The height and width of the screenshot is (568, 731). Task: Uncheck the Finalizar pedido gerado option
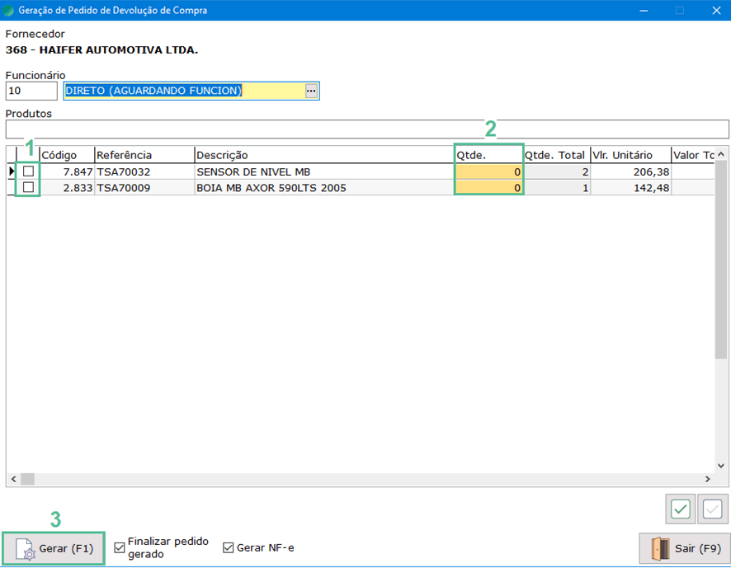tap(120, 547)
